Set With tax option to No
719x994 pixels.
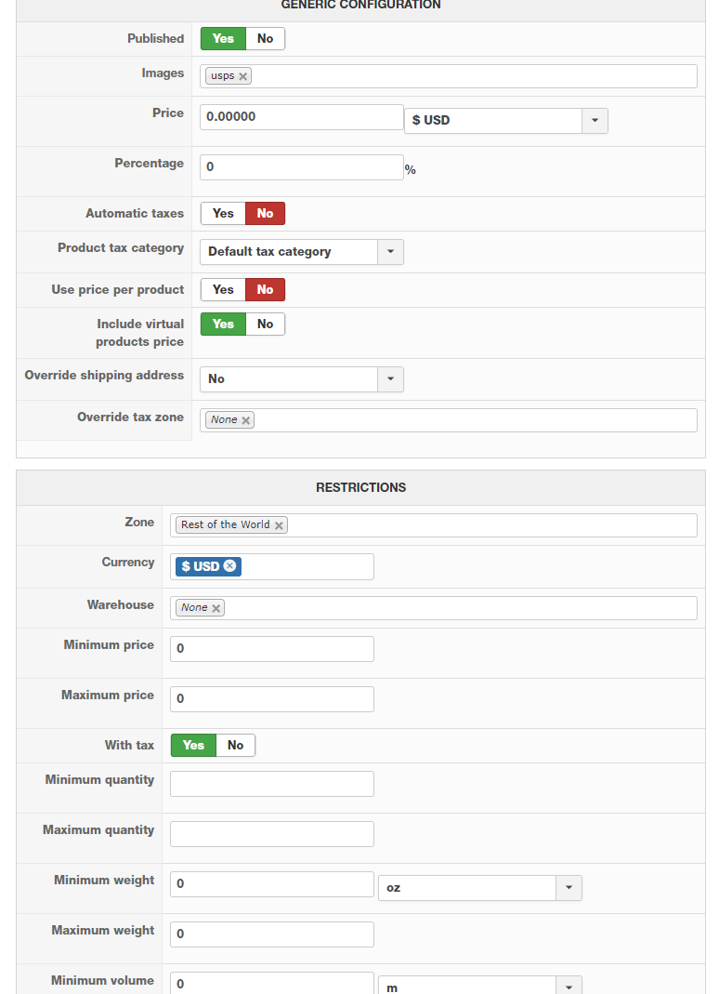coord(235,746)
